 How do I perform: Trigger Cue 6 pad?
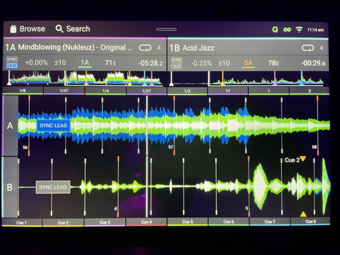click(x=229, y=221)
